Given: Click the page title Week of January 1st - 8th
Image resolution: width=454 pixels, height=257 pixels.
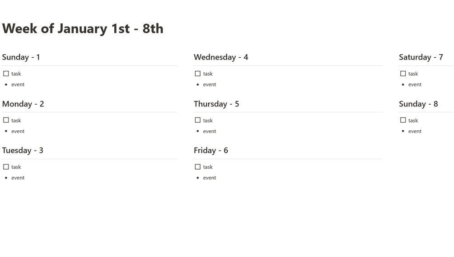Looking at the screenshot, I should point(83,28).
